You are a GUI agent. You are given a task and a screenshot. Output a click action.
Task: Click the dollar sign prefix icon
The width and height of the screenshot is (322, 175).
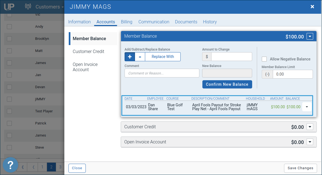point(207,57)
